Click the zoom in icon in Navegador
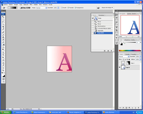This screenshot has width=143, height=114. click(x=139, y=37)
